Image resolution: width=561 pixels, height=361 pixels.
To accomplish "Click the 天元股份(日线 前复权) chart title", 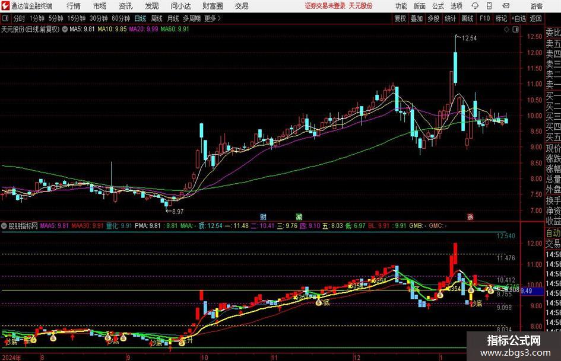I will 30,29.
